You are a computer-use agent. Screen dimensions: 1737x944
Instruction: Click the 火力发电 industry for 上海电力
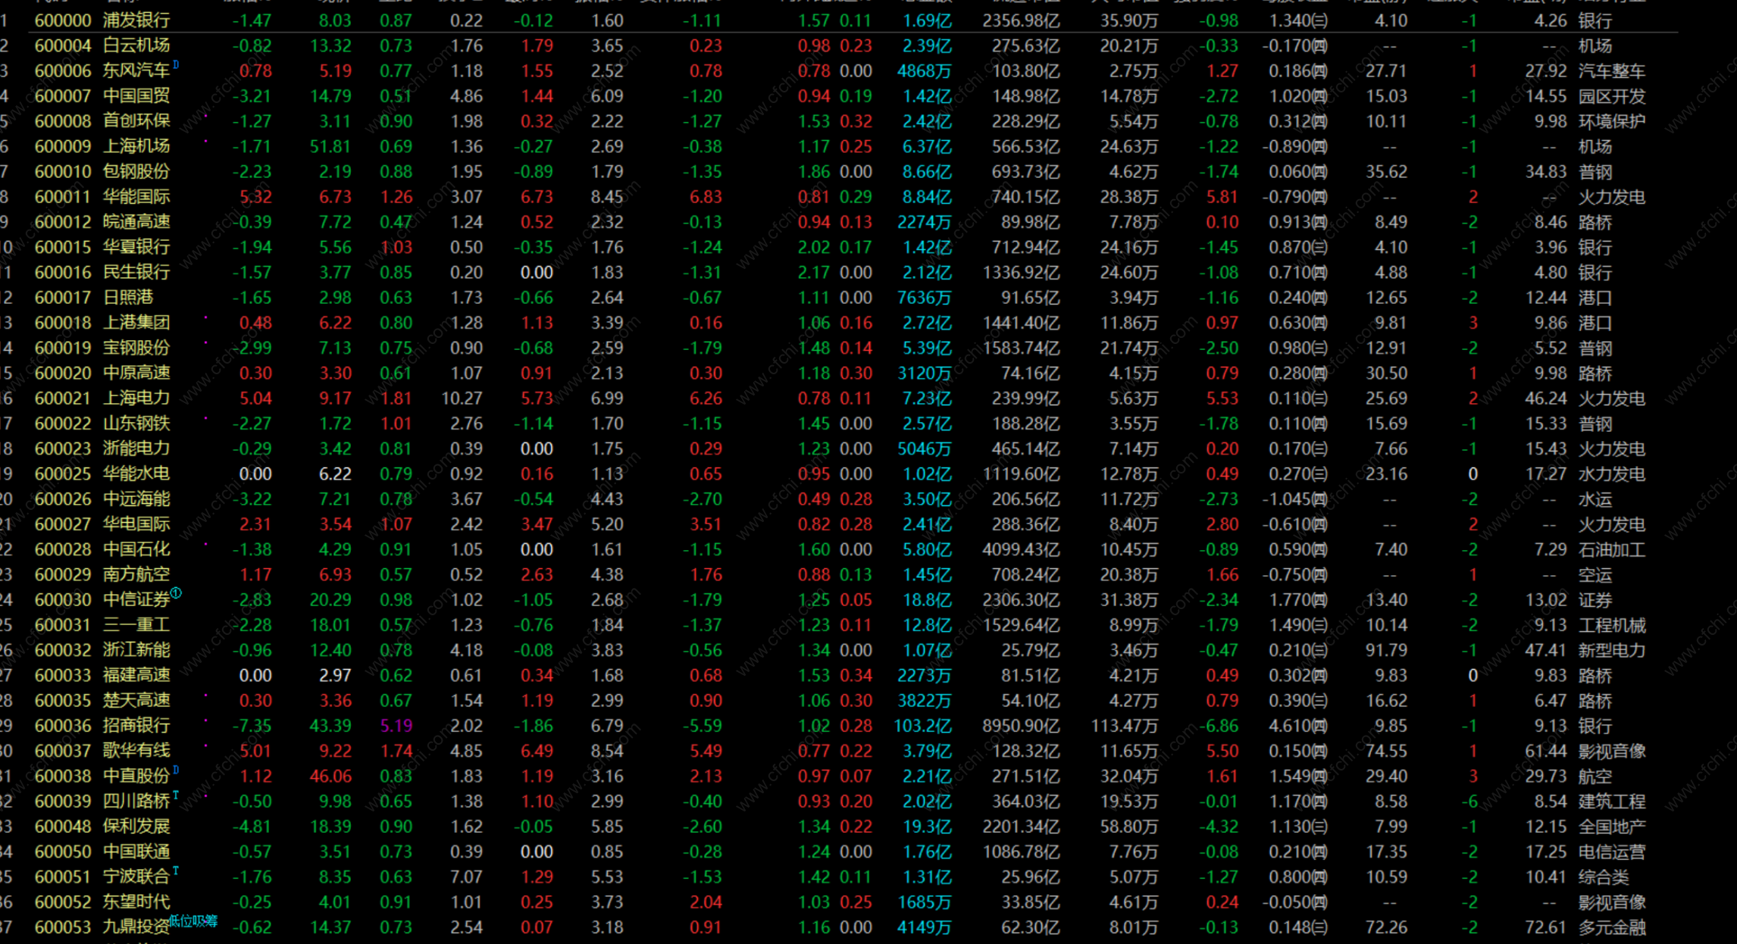[1611, 399]
